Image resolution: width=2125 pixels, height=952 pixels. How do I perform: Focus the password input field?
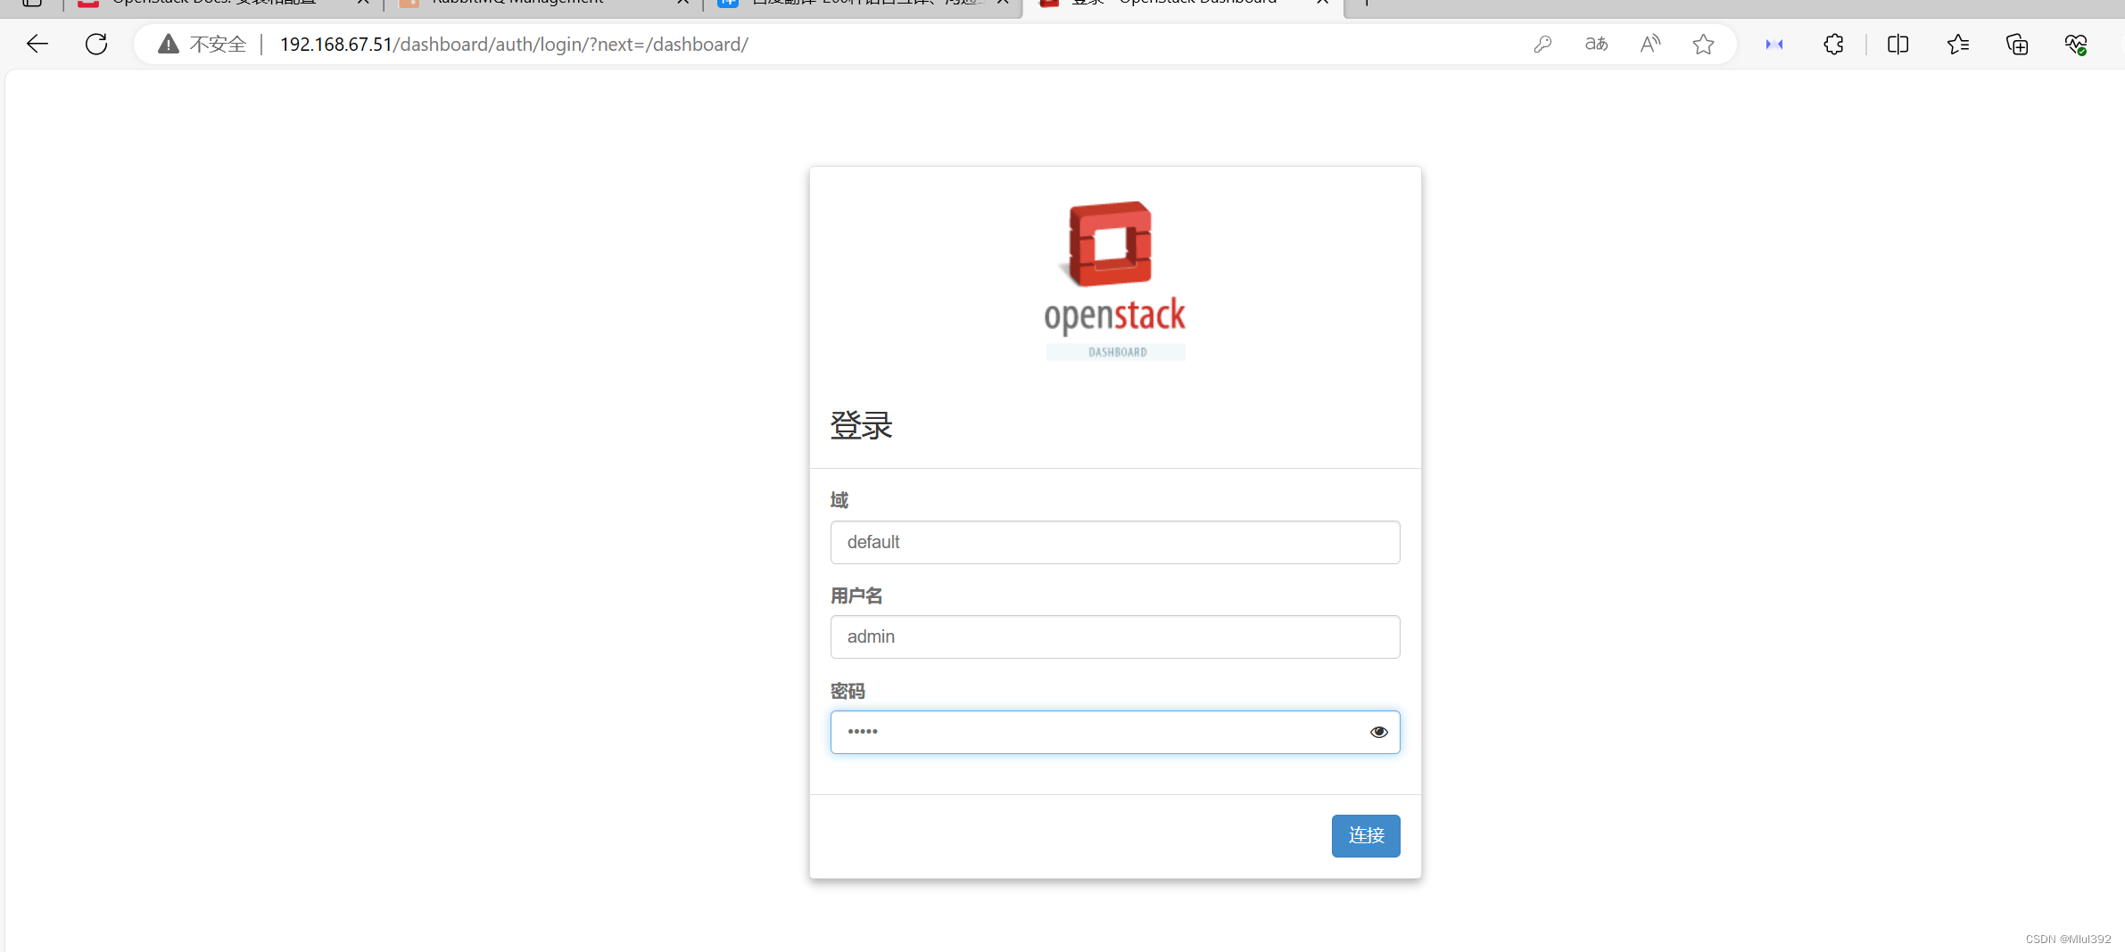1115,732
